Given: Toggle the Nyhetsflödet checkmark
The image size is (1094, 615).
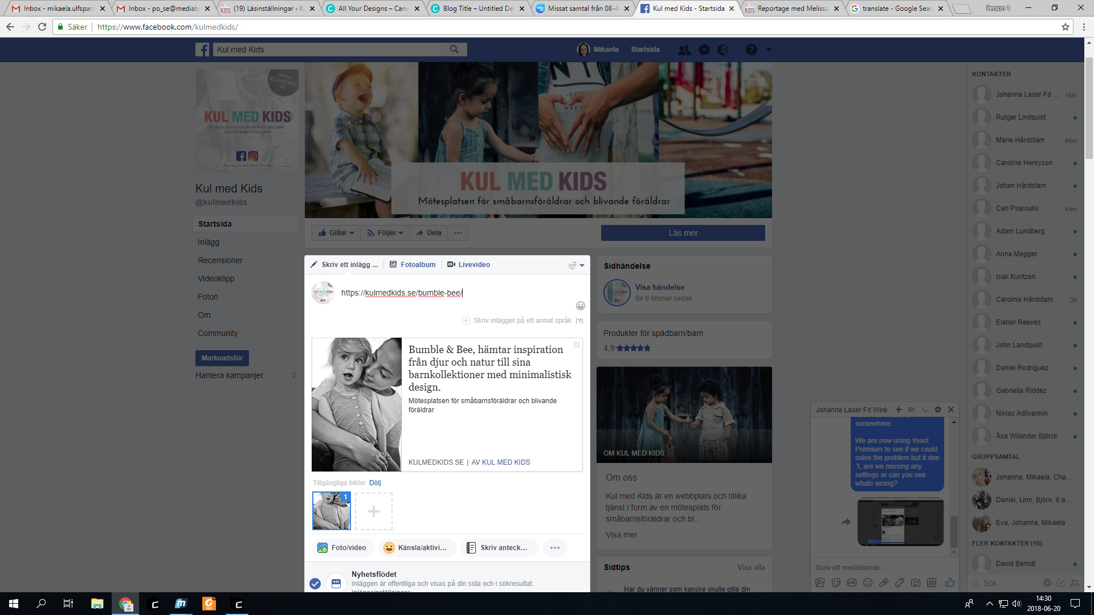Looking at the screenshot, I should coord(315,584).
